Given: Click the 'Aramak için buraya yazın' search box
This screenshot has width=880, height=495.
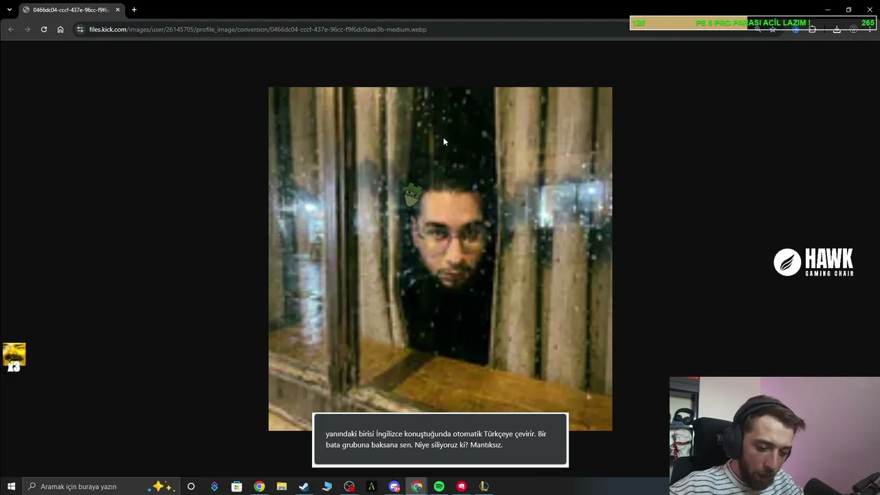Looking at the screenshot, I should (101, 486).
